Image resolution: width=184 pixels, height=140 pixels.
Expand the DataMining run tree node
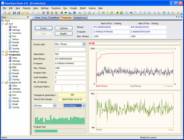3,52
